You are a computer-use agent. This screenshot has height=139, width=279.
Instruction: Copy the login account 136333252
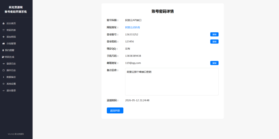tap(214, 34)
